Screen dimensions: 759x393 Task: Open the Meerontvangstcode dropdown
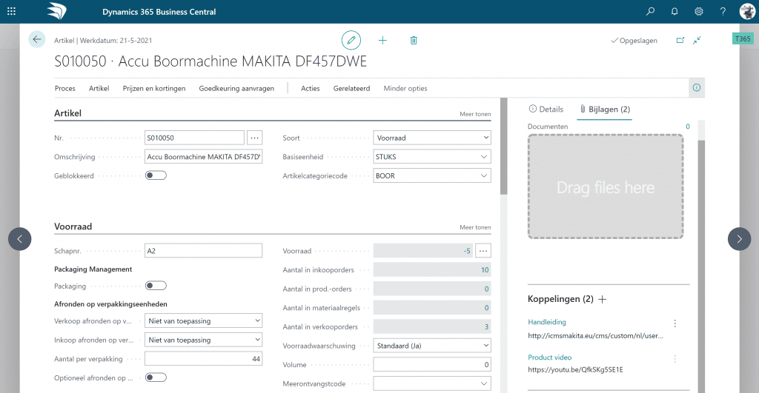point(432,383)
